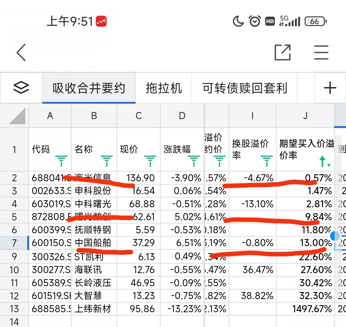Open the hamburger menu icon
The height and width of the screenshot is (327, 346).
pyautogui.click(x=321, y=52)
